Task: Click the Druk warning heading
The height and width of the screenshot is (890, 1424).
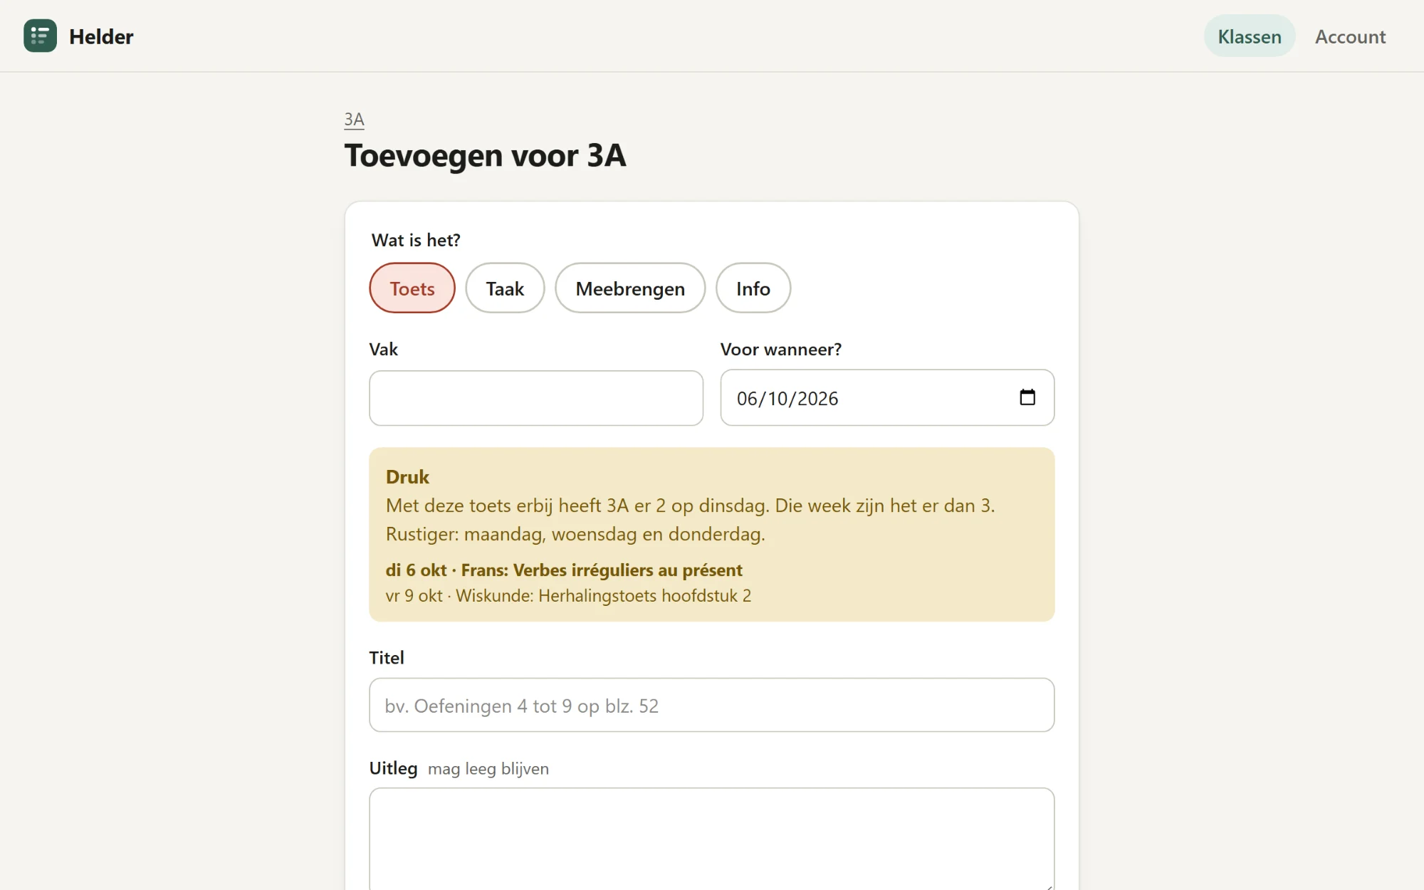Action: coord(407,477)
